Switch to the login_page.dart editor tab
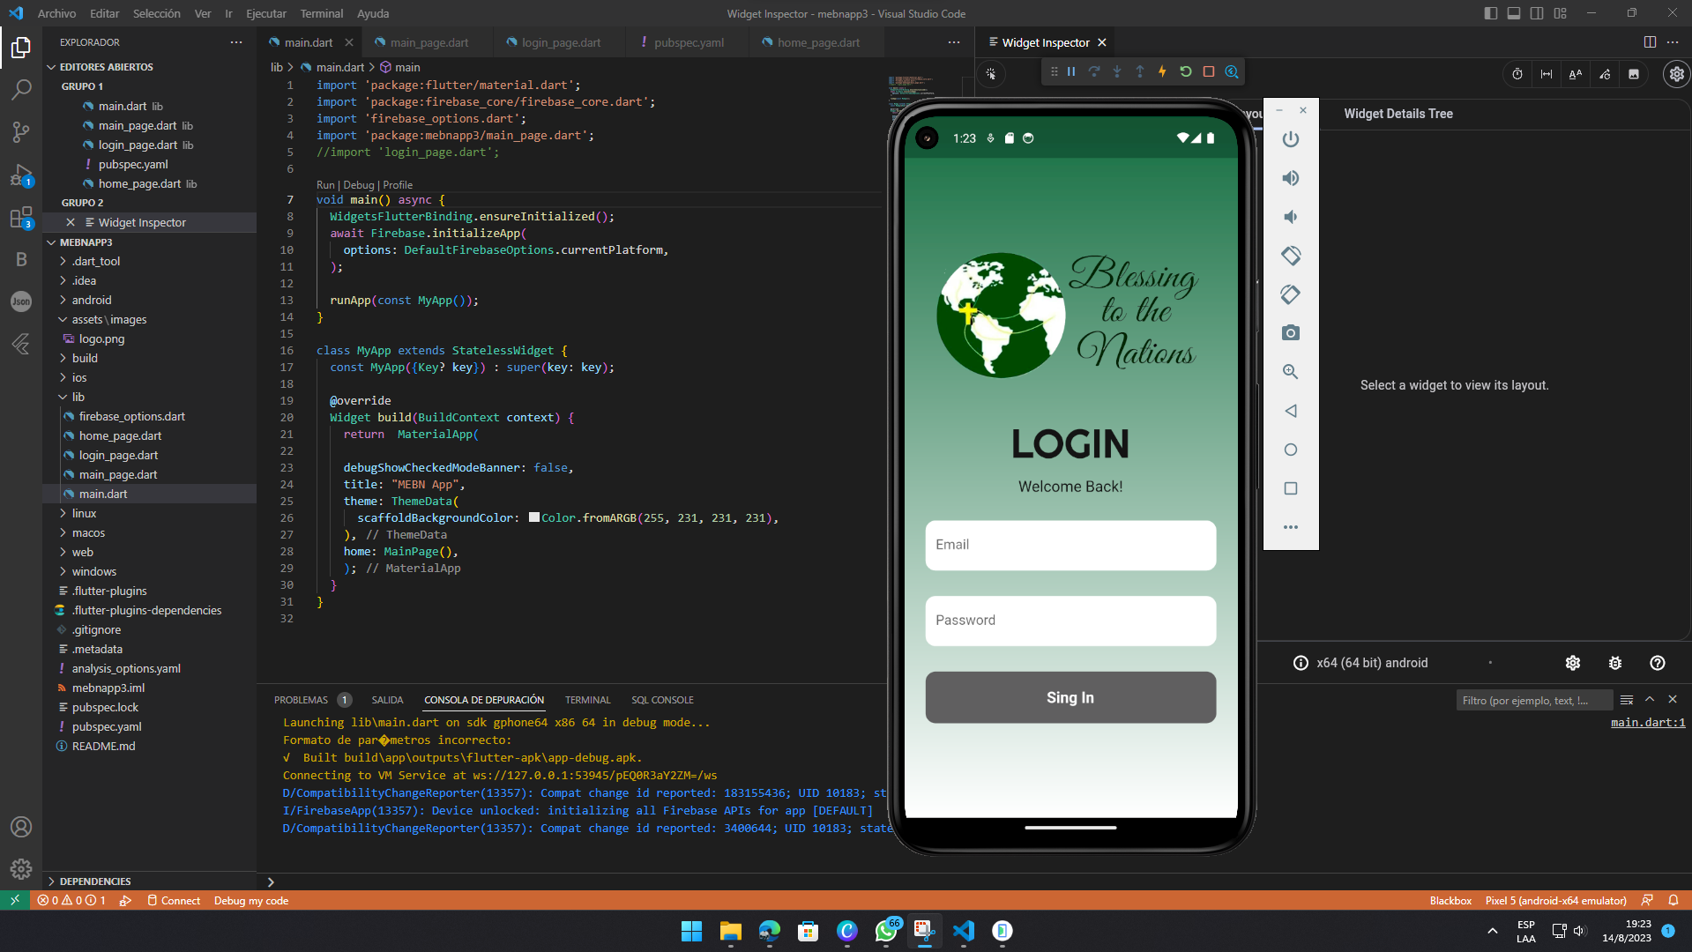The width and height of the screenshot is (1692, 952). click(x=561, y=42)
